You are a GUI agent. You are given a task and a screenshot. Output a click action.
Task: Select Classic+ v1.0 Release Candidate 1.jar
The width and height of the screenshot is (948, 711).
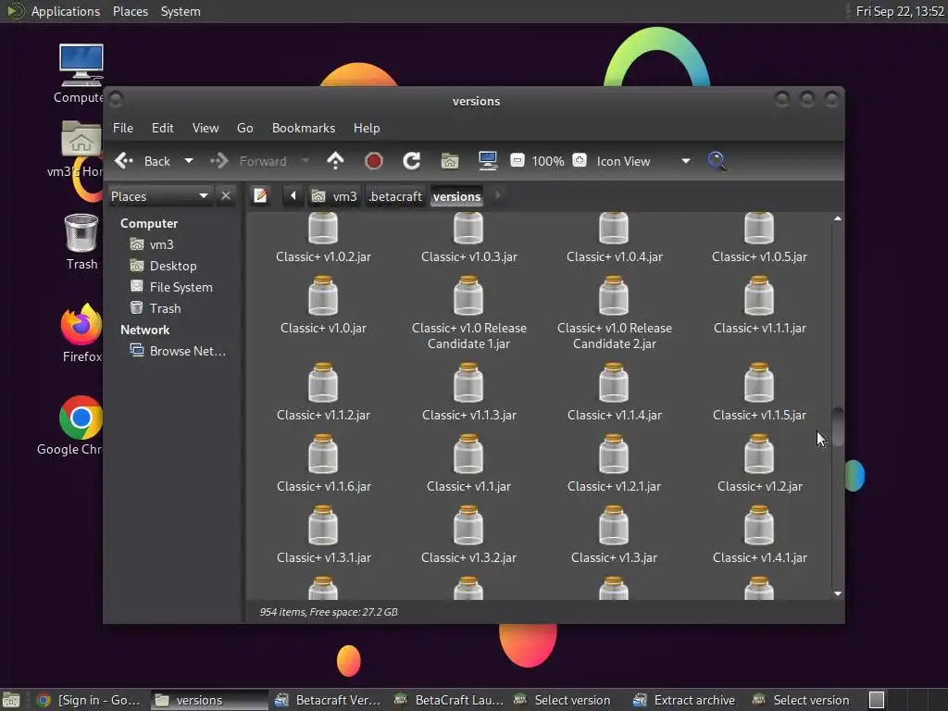[468, 314]
